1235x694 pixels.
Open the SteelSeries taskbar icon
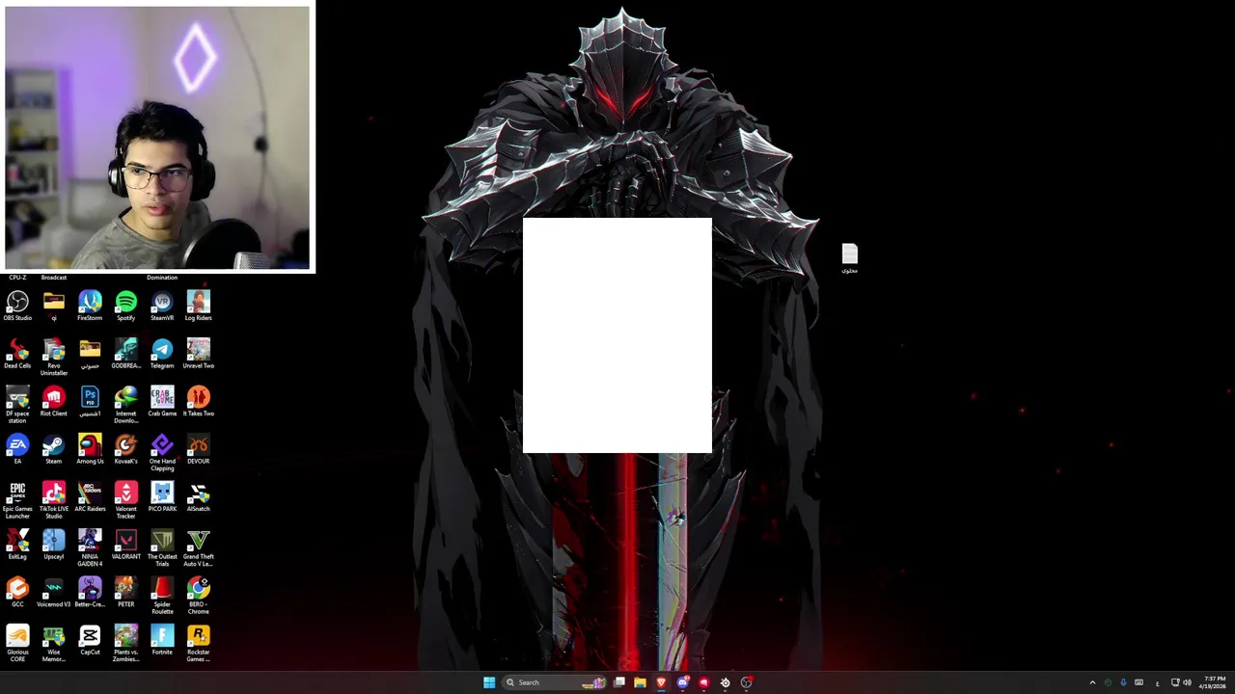point(726,682)
